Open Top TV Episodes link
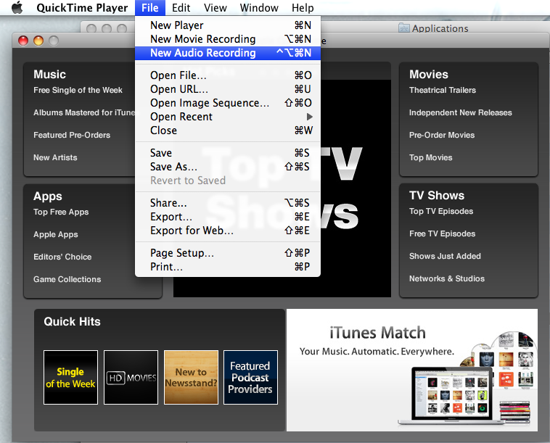 (x=441, y=211)
